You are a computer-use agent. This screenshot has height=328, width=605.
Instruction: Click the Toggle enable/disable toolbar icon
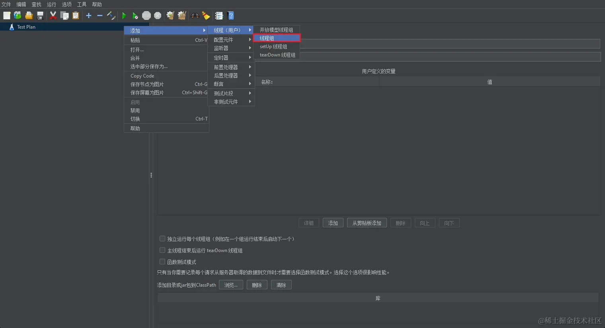click(111, 16)
